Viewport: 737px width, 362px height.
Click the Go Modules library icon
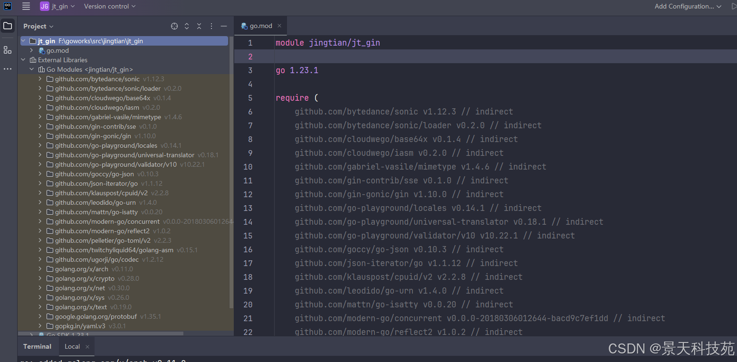point(41,69)
